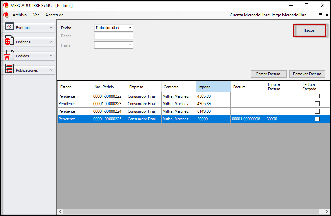This screenshot has width=331, height=216.
Task: Expand the Eventos sidebar section chevron
Action: click(x=51, y=28)
